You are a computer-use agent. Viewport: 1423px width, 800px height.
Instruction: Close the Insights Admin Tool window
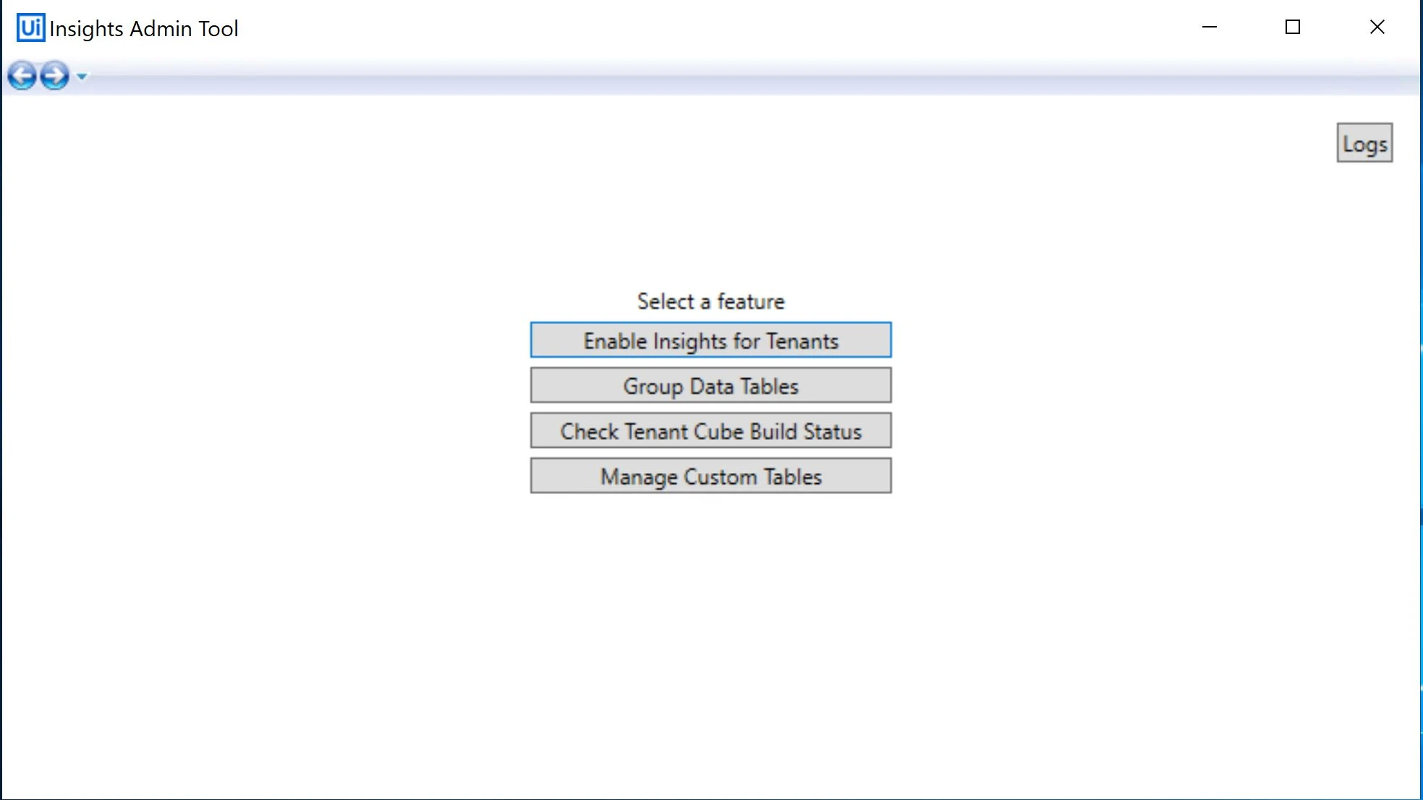tap(1377, 27)
